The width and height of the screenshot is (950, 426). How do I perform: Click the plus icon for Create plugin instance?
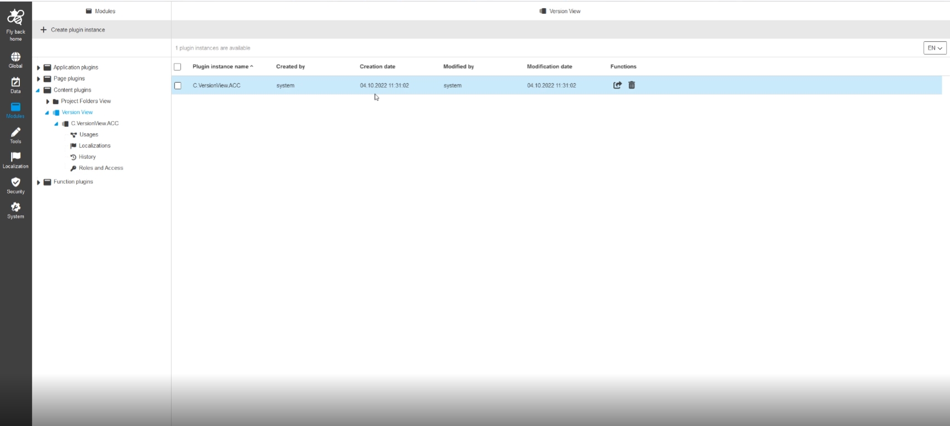coord(44,30)
